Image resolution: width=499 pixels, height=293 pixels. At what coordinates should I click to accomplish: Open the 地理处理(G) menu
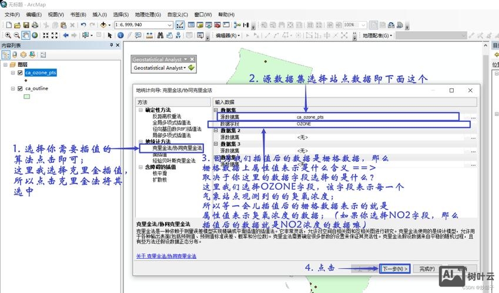(x=148, y=15)
